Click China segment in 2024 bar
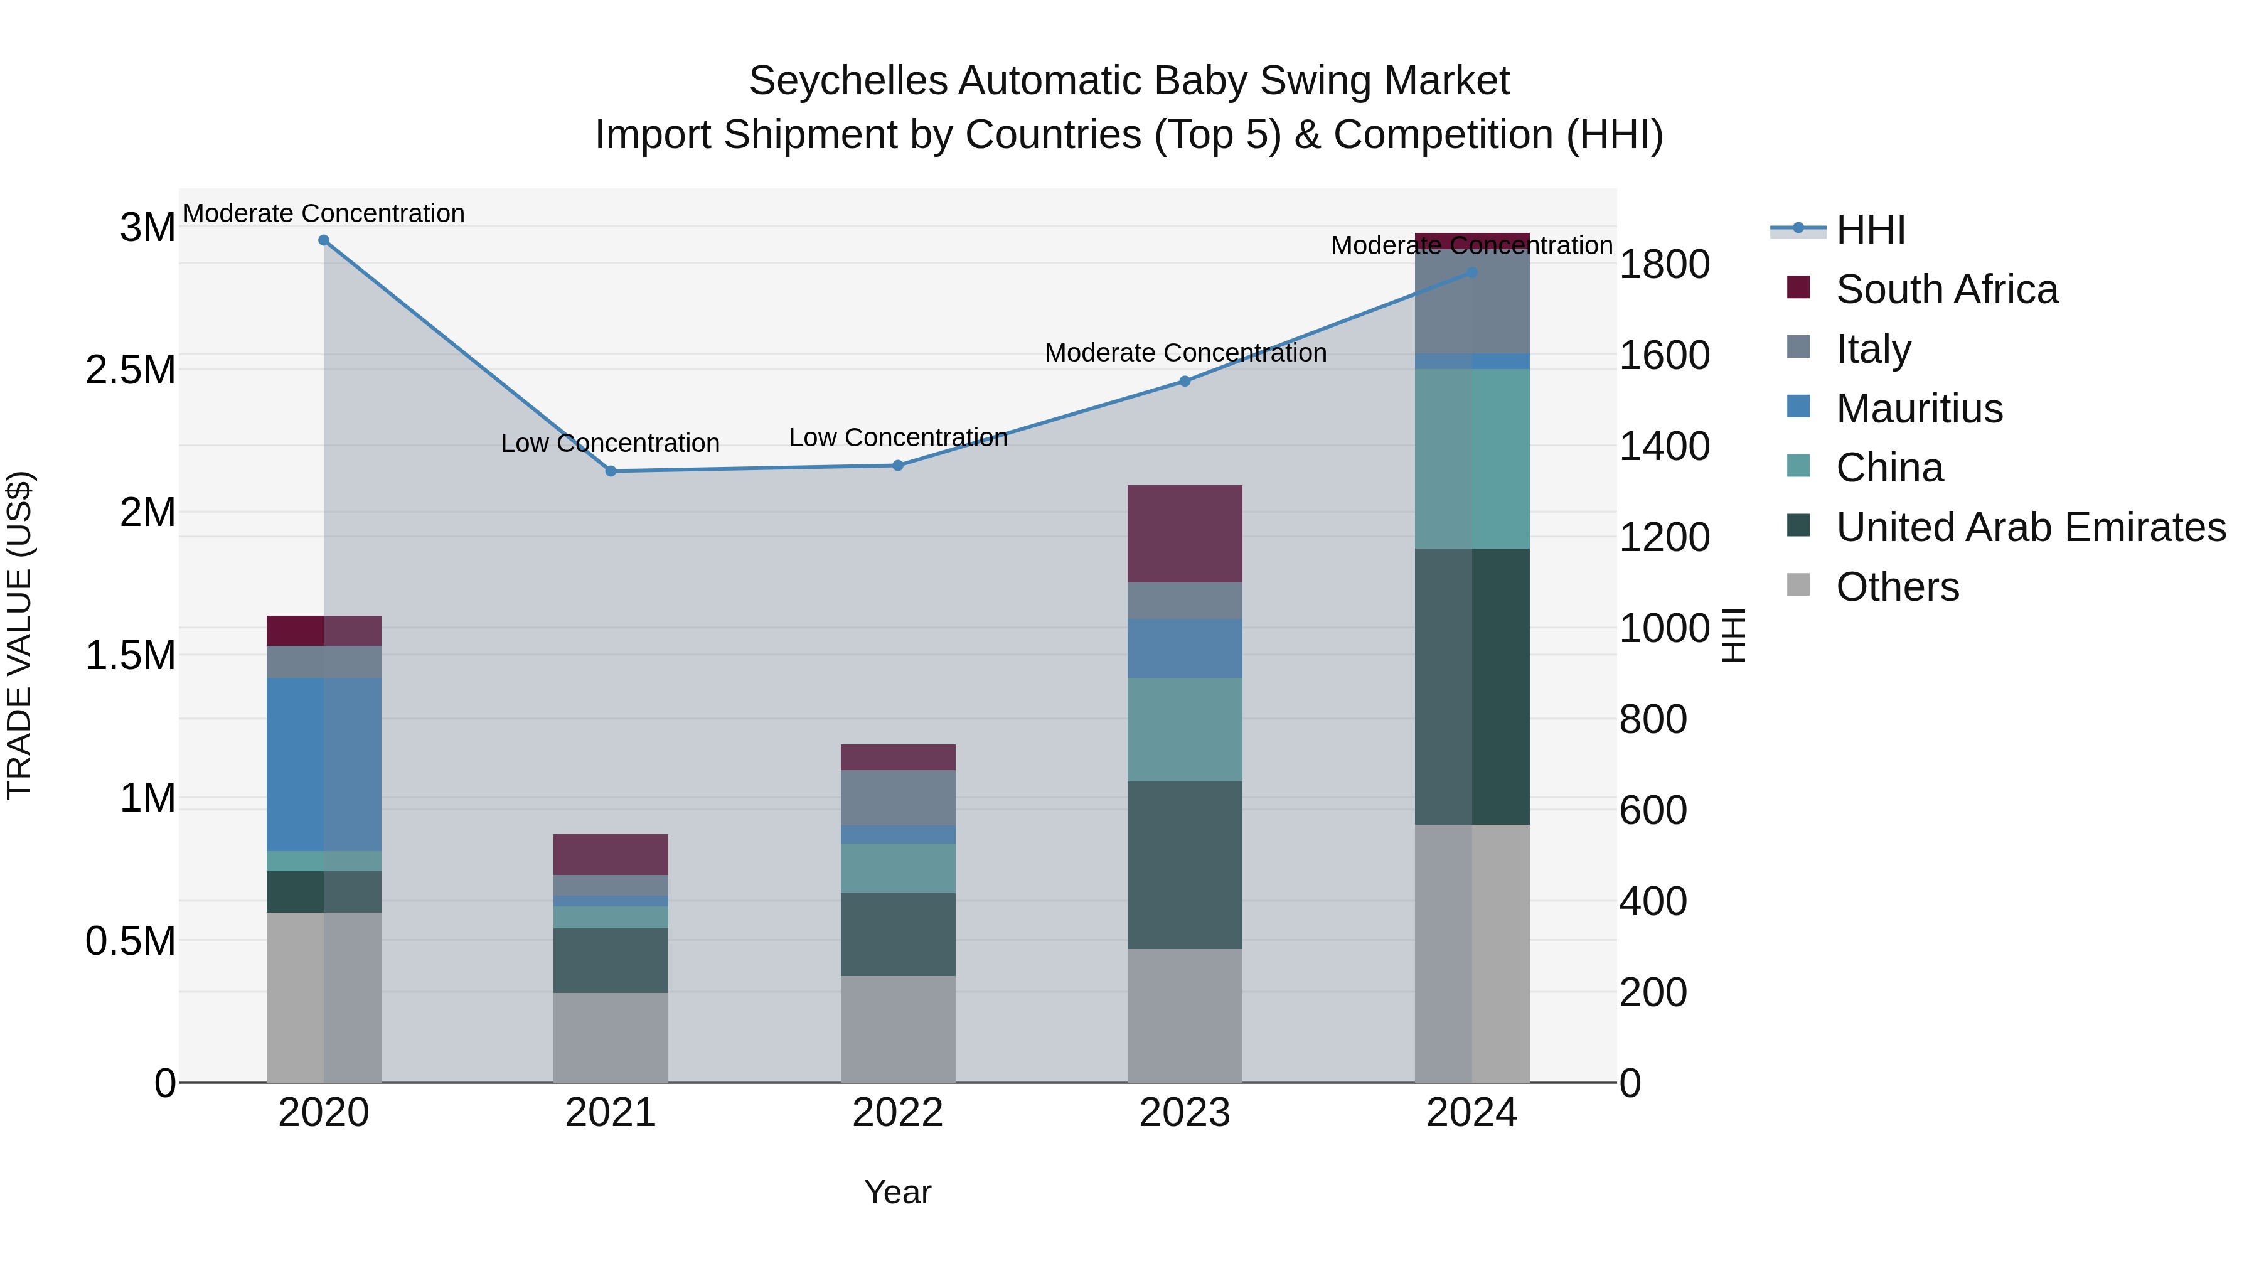2259x1271 pixels. point(1472,459)
